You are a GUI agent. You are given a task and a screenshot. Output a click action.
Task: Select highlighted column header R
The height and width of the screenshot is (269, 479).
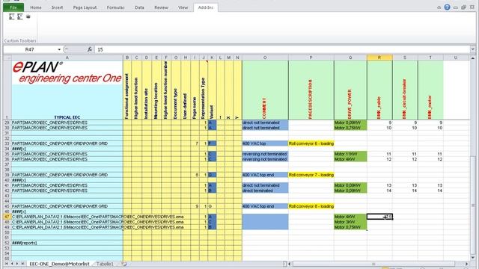(x=379, y=58)
